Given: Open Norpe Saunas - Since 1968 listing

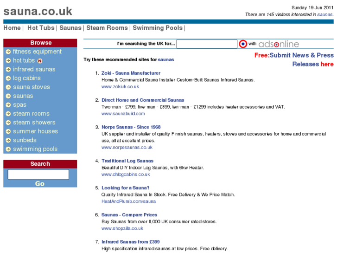Looking at the screenshot, I should click(x=131, y=127).
